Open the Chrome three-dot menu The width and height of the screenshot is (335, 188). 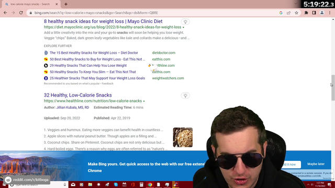tap(330, 13)
